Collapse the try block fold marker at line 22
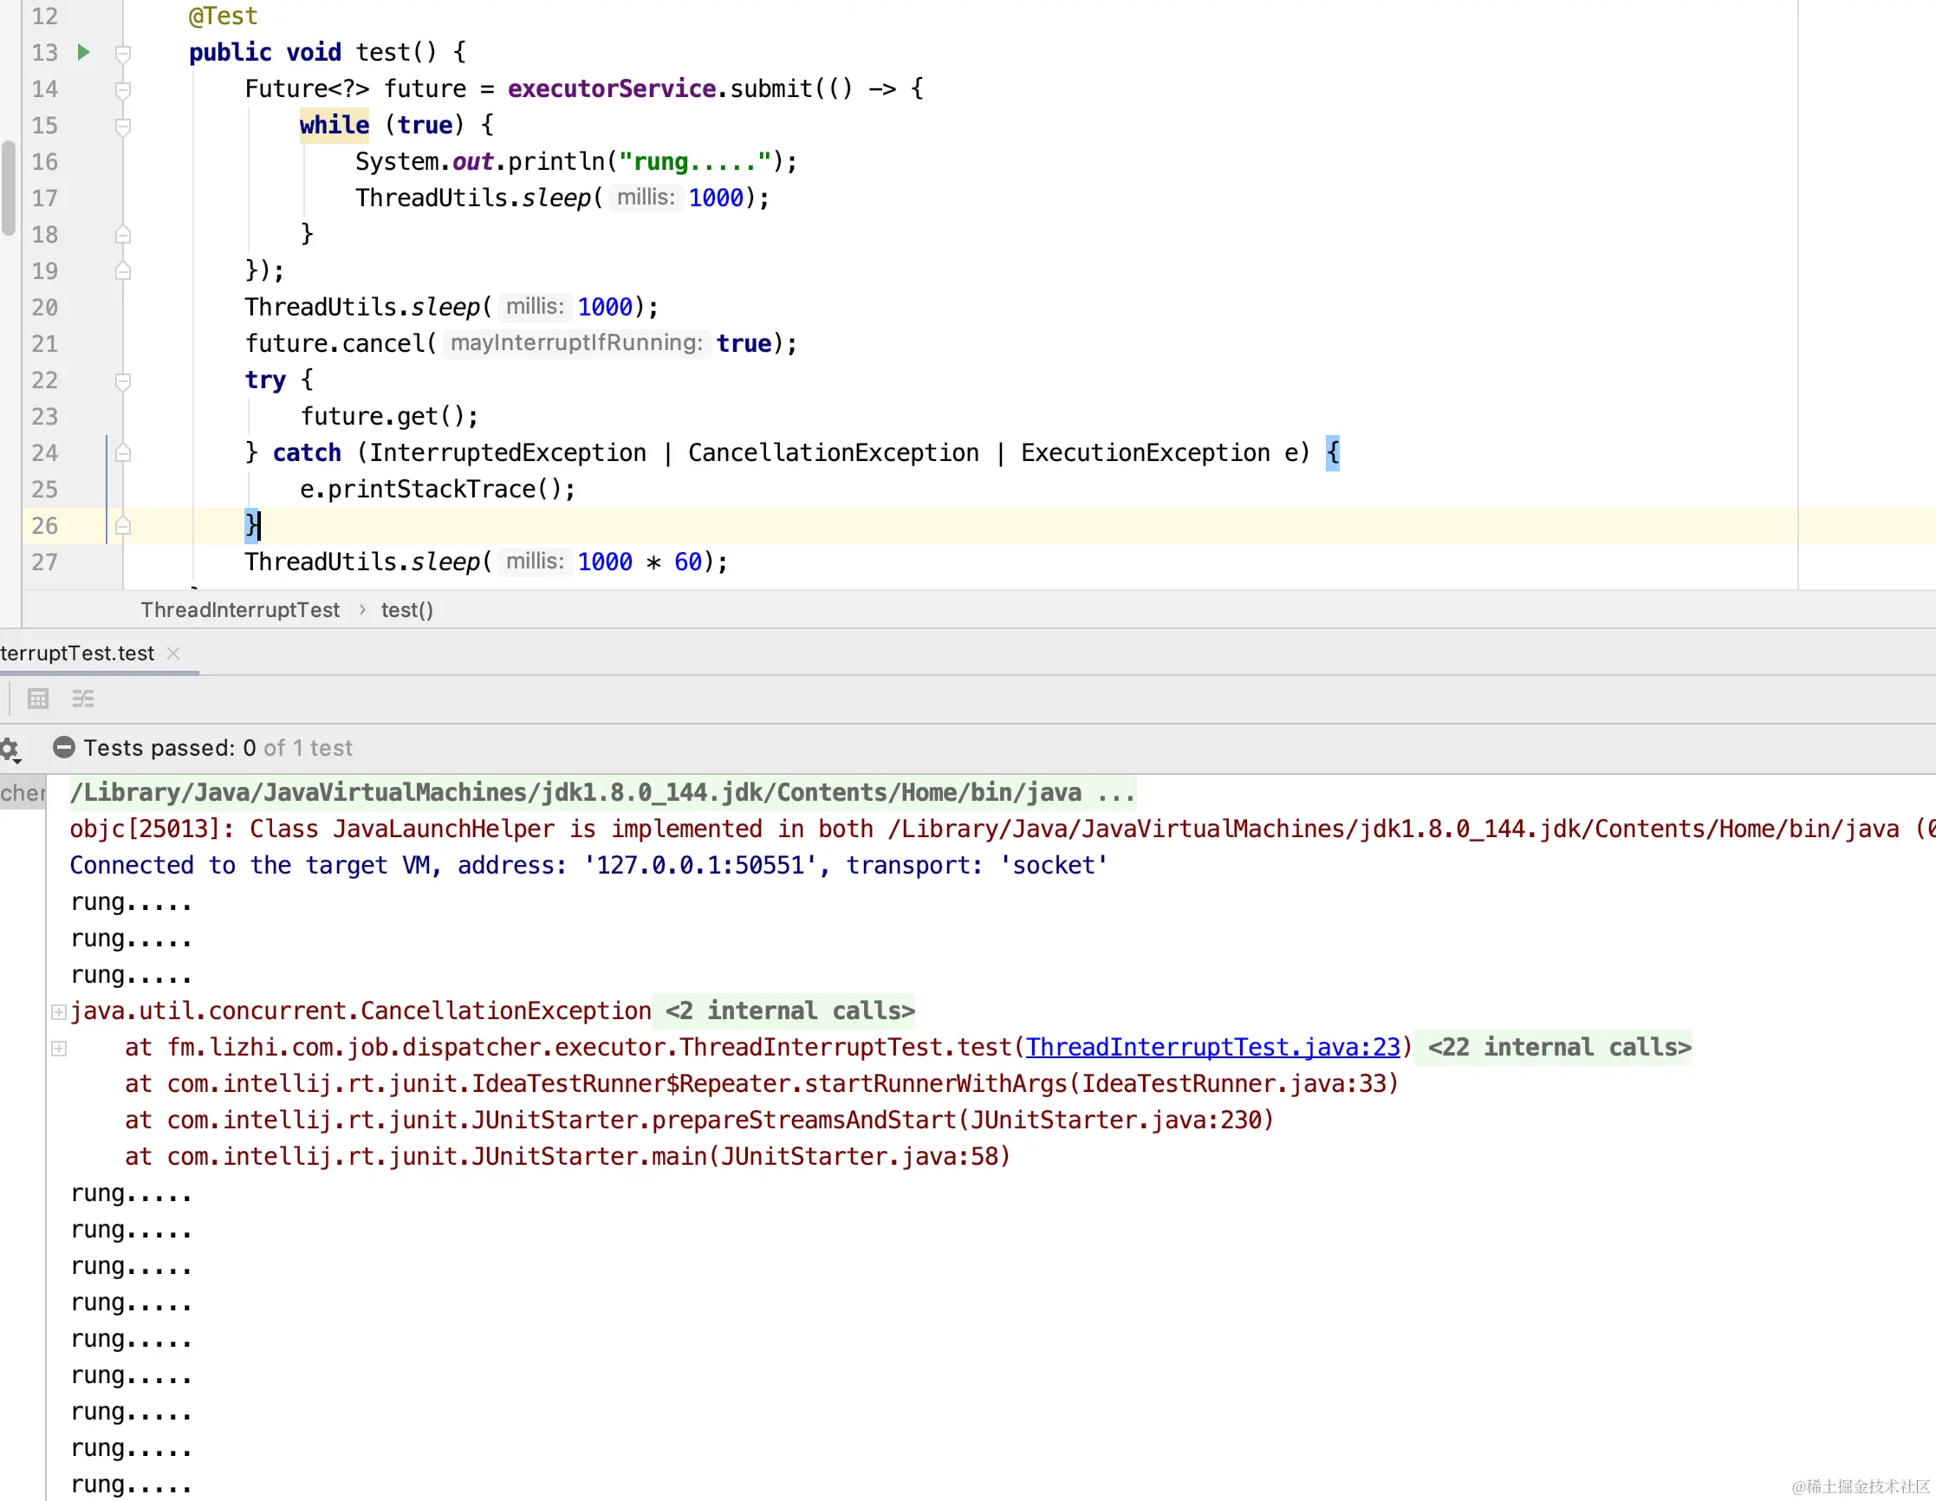The image size is (1936, 1501). click(123, 381)
